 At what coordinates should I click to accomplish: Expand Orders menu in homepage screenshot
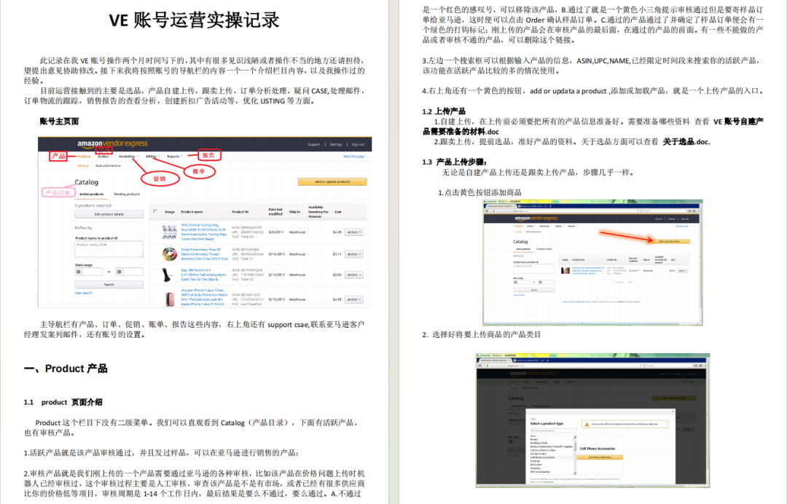coord(104,157)
